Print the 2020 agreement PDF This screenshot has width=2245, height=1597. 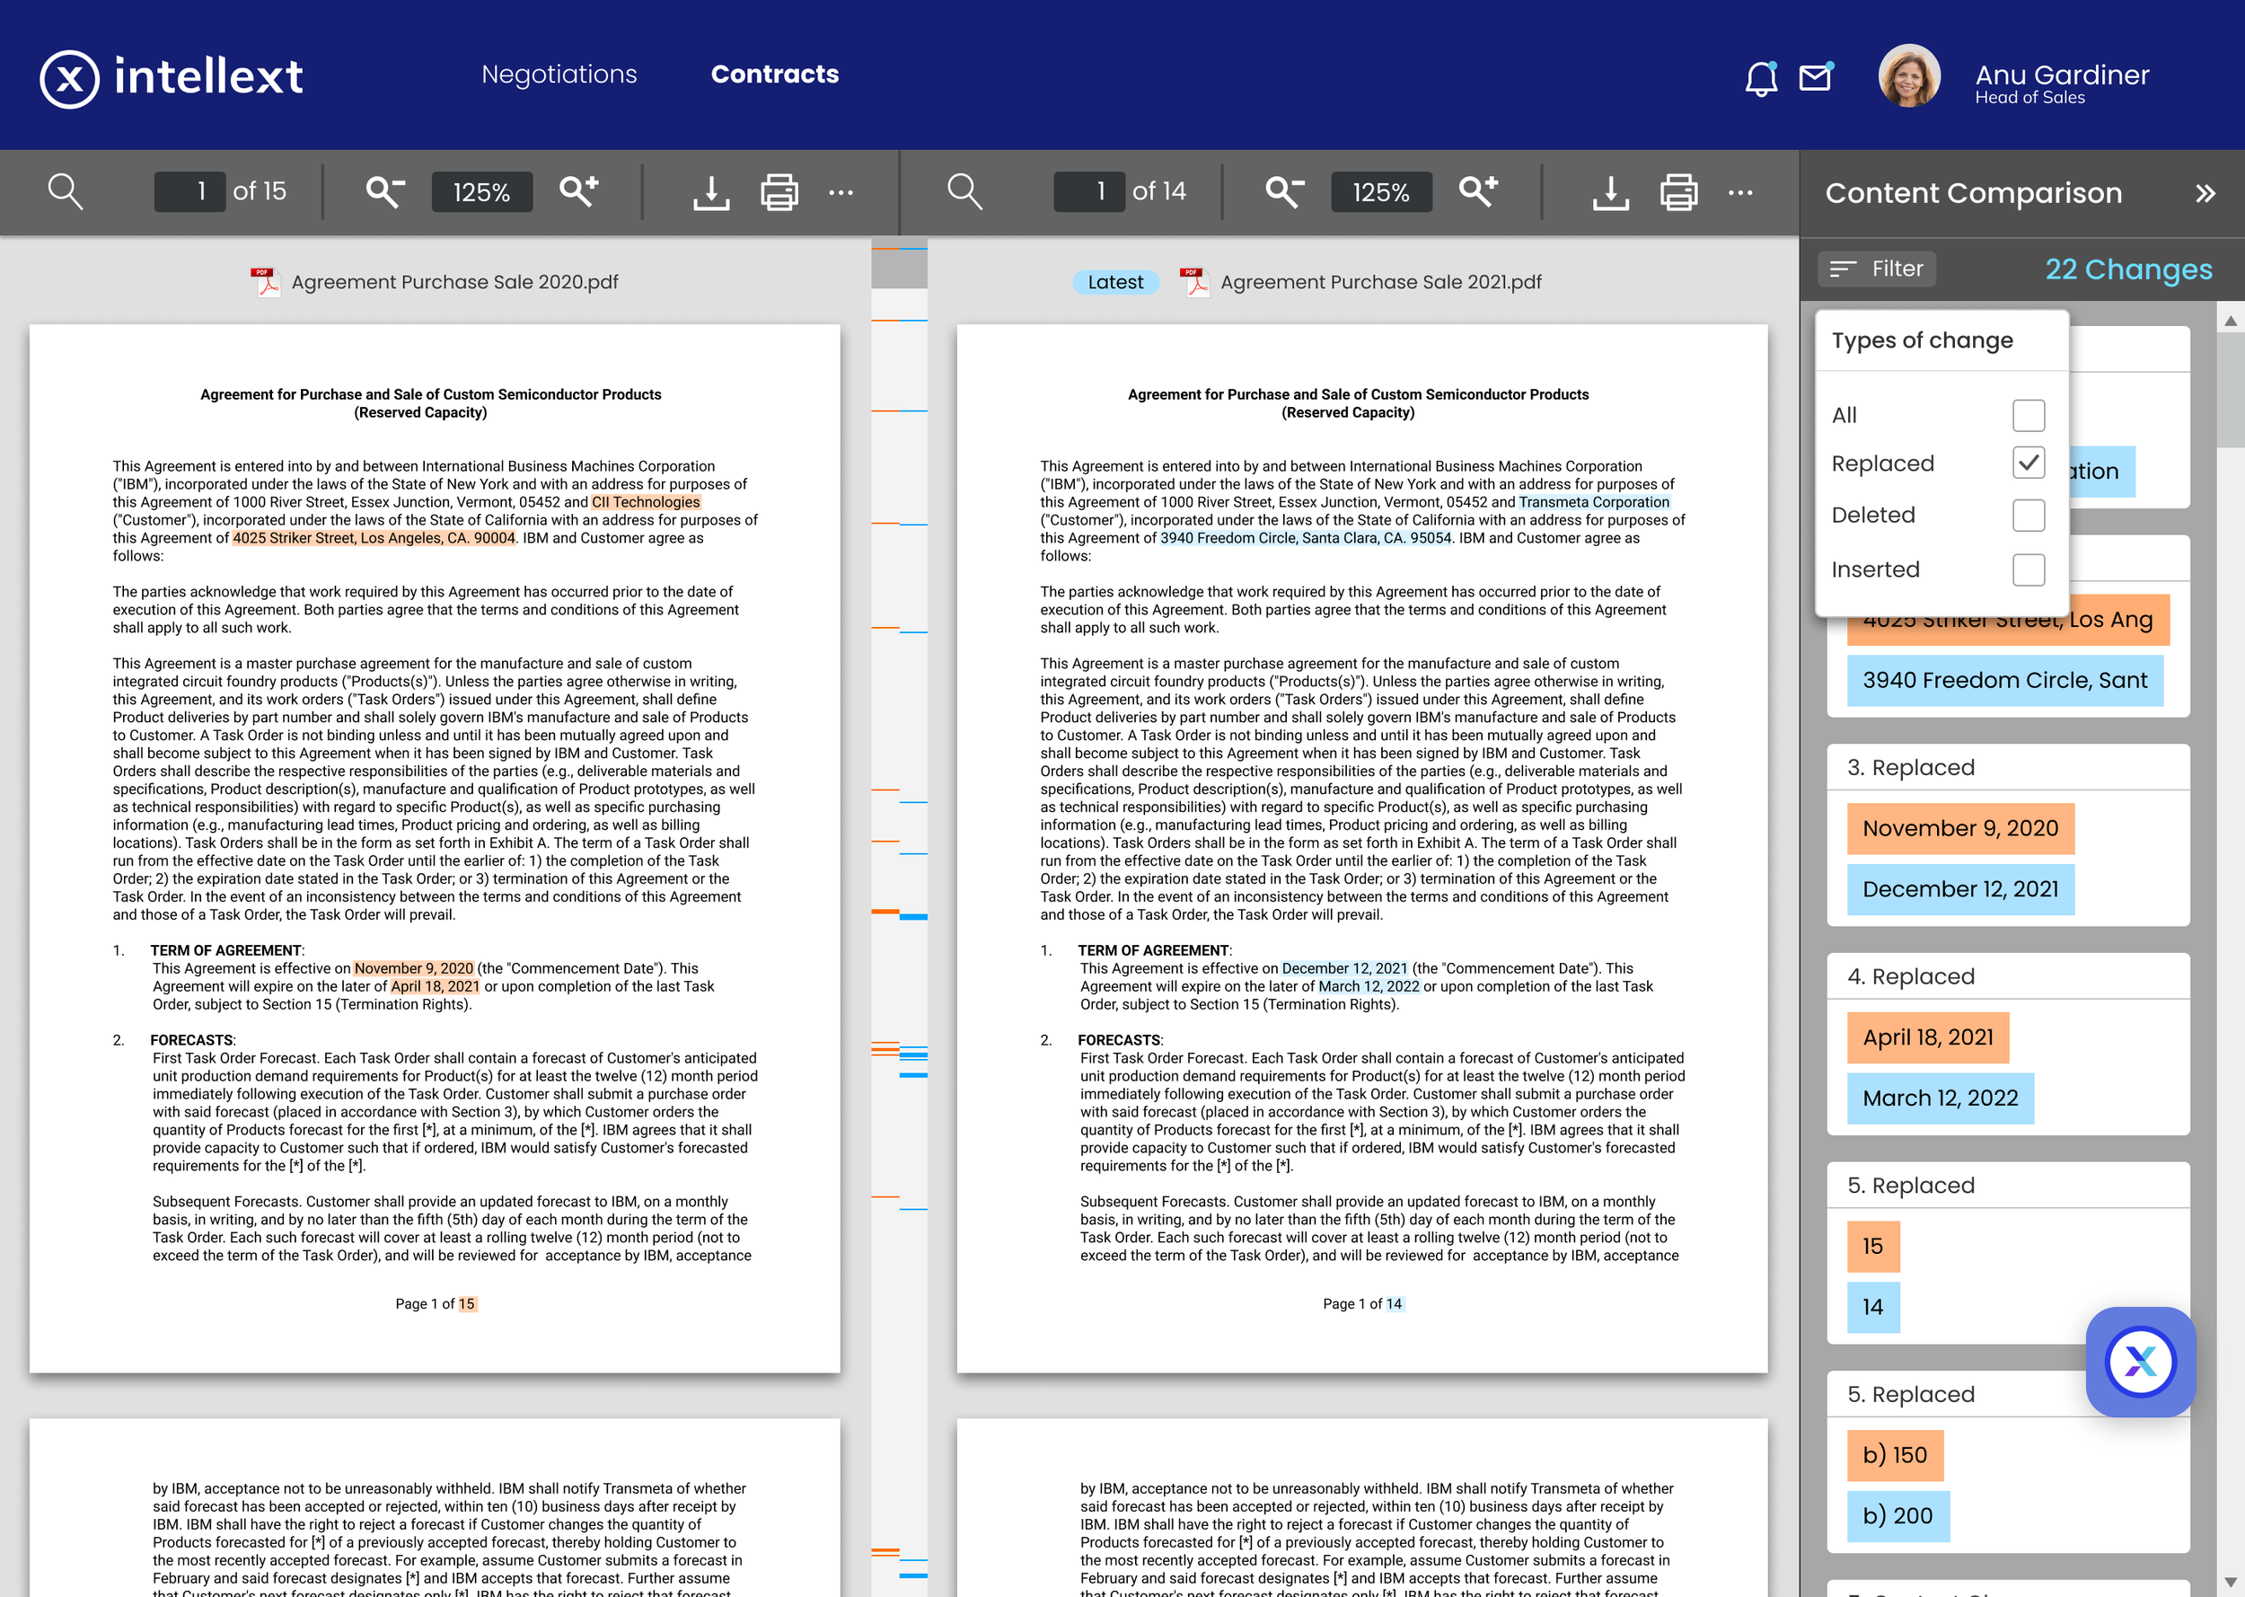[x=779, y=191]
